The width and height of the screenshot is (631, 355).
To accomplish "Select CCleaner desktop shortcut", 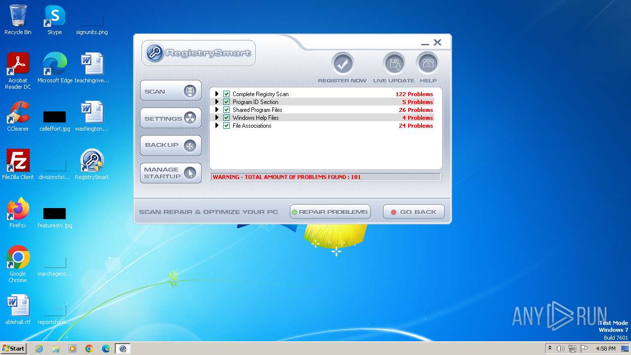I will coord(18,116).
